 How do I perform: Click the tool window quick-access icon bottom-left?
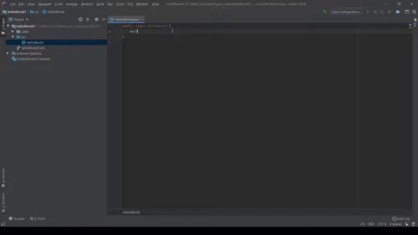(3, 224)
